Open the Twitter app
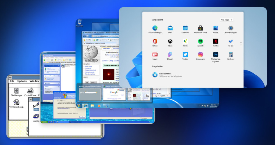 click(185, 56)
